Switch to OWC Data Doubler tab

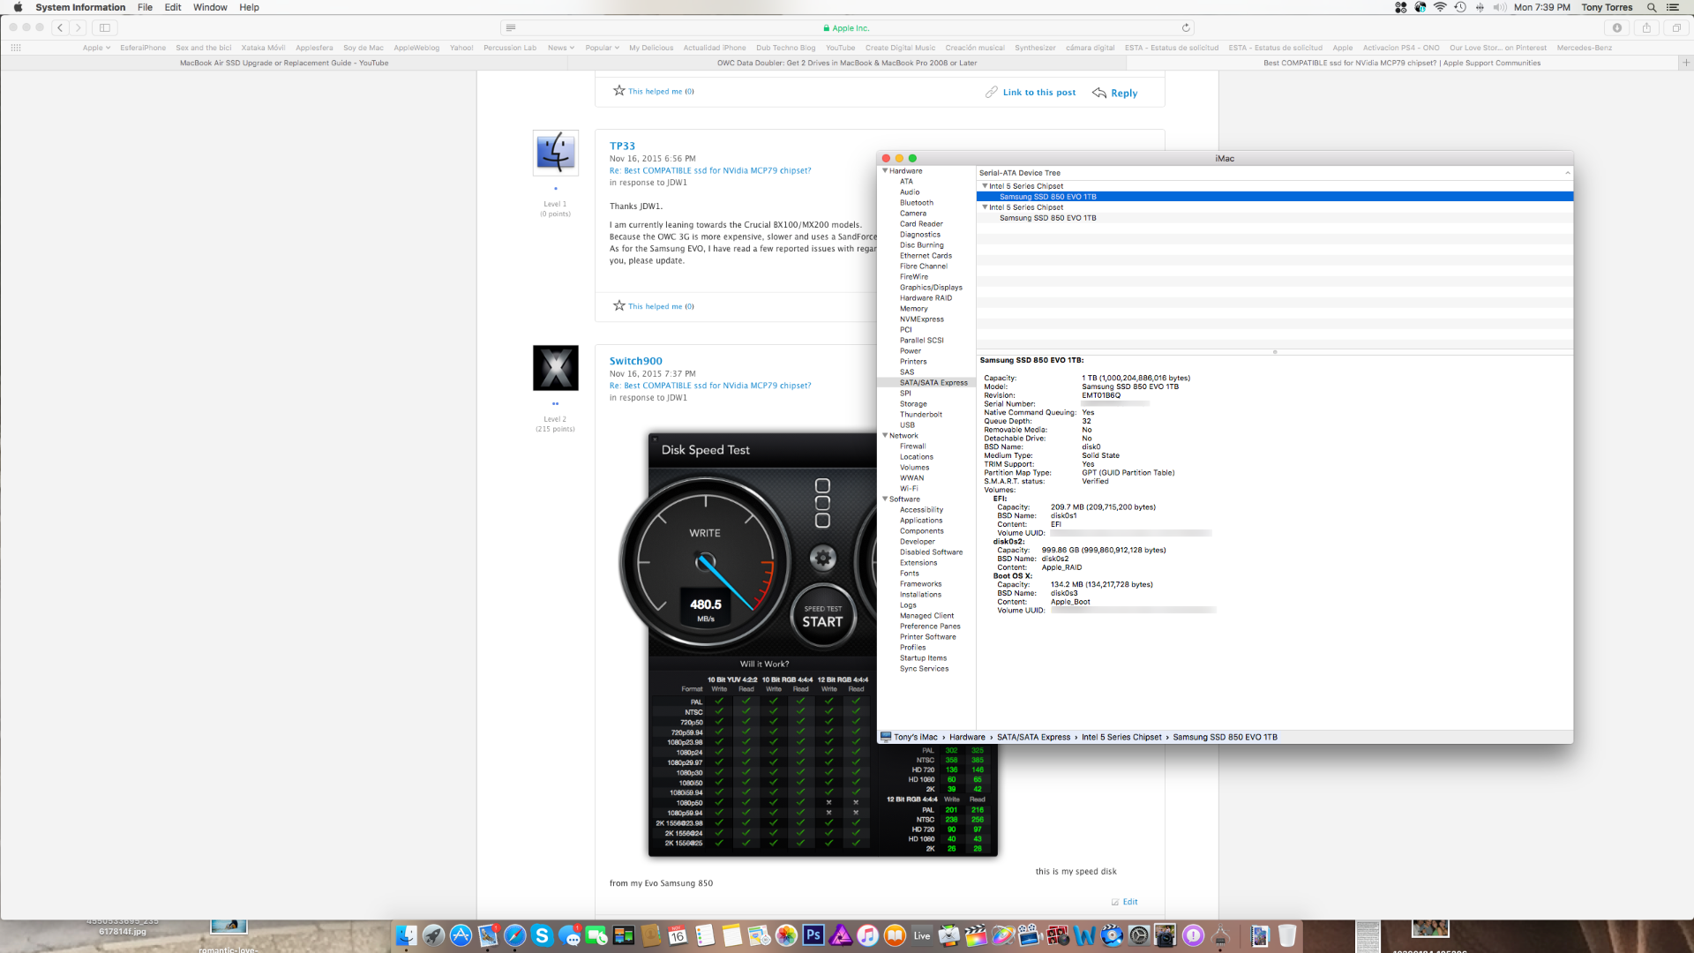(x=846, y=63)
